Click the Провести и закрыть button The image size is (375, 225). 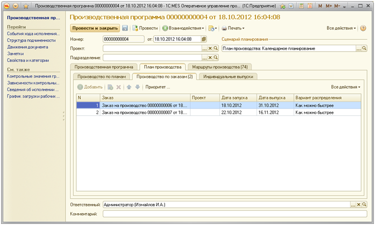coord(95,28)
